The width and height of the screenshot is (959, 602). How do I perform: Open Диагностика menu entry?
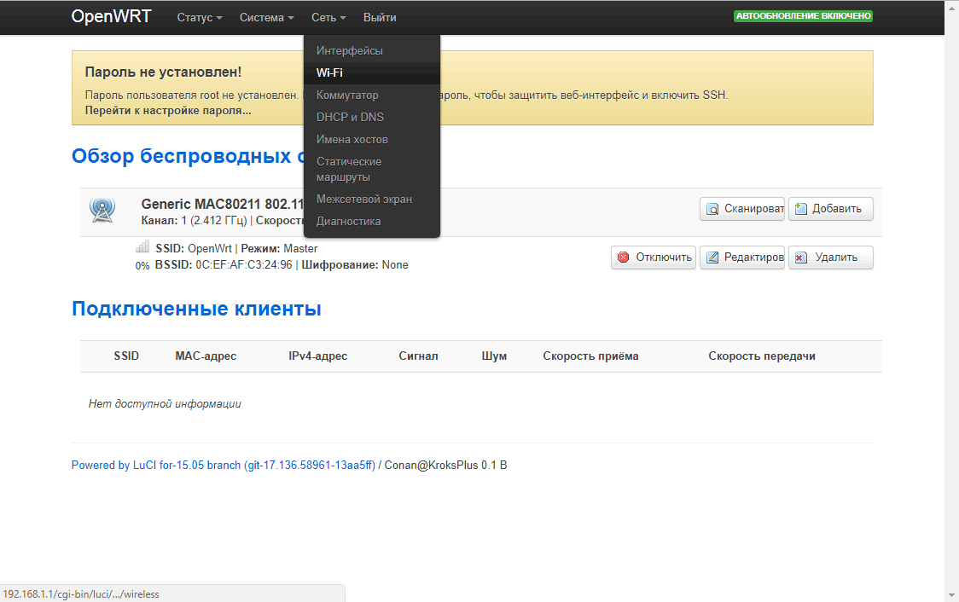pos(372,221)
